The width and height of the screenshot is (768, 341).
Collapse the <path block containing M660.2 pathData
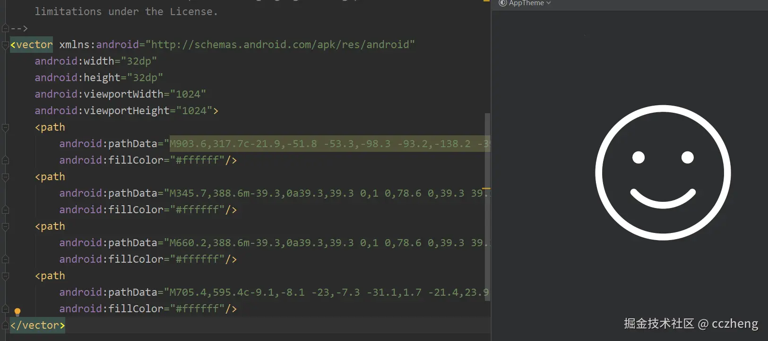(x=5, y=227)
